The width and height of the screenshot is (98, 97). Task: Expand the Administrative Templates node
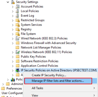click(3, 84)
